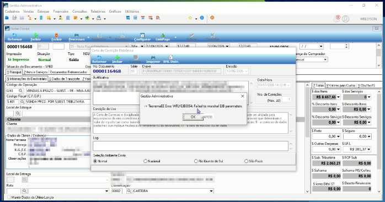Open the Financeiro menu
385x202 pixels.
point(61,11)
